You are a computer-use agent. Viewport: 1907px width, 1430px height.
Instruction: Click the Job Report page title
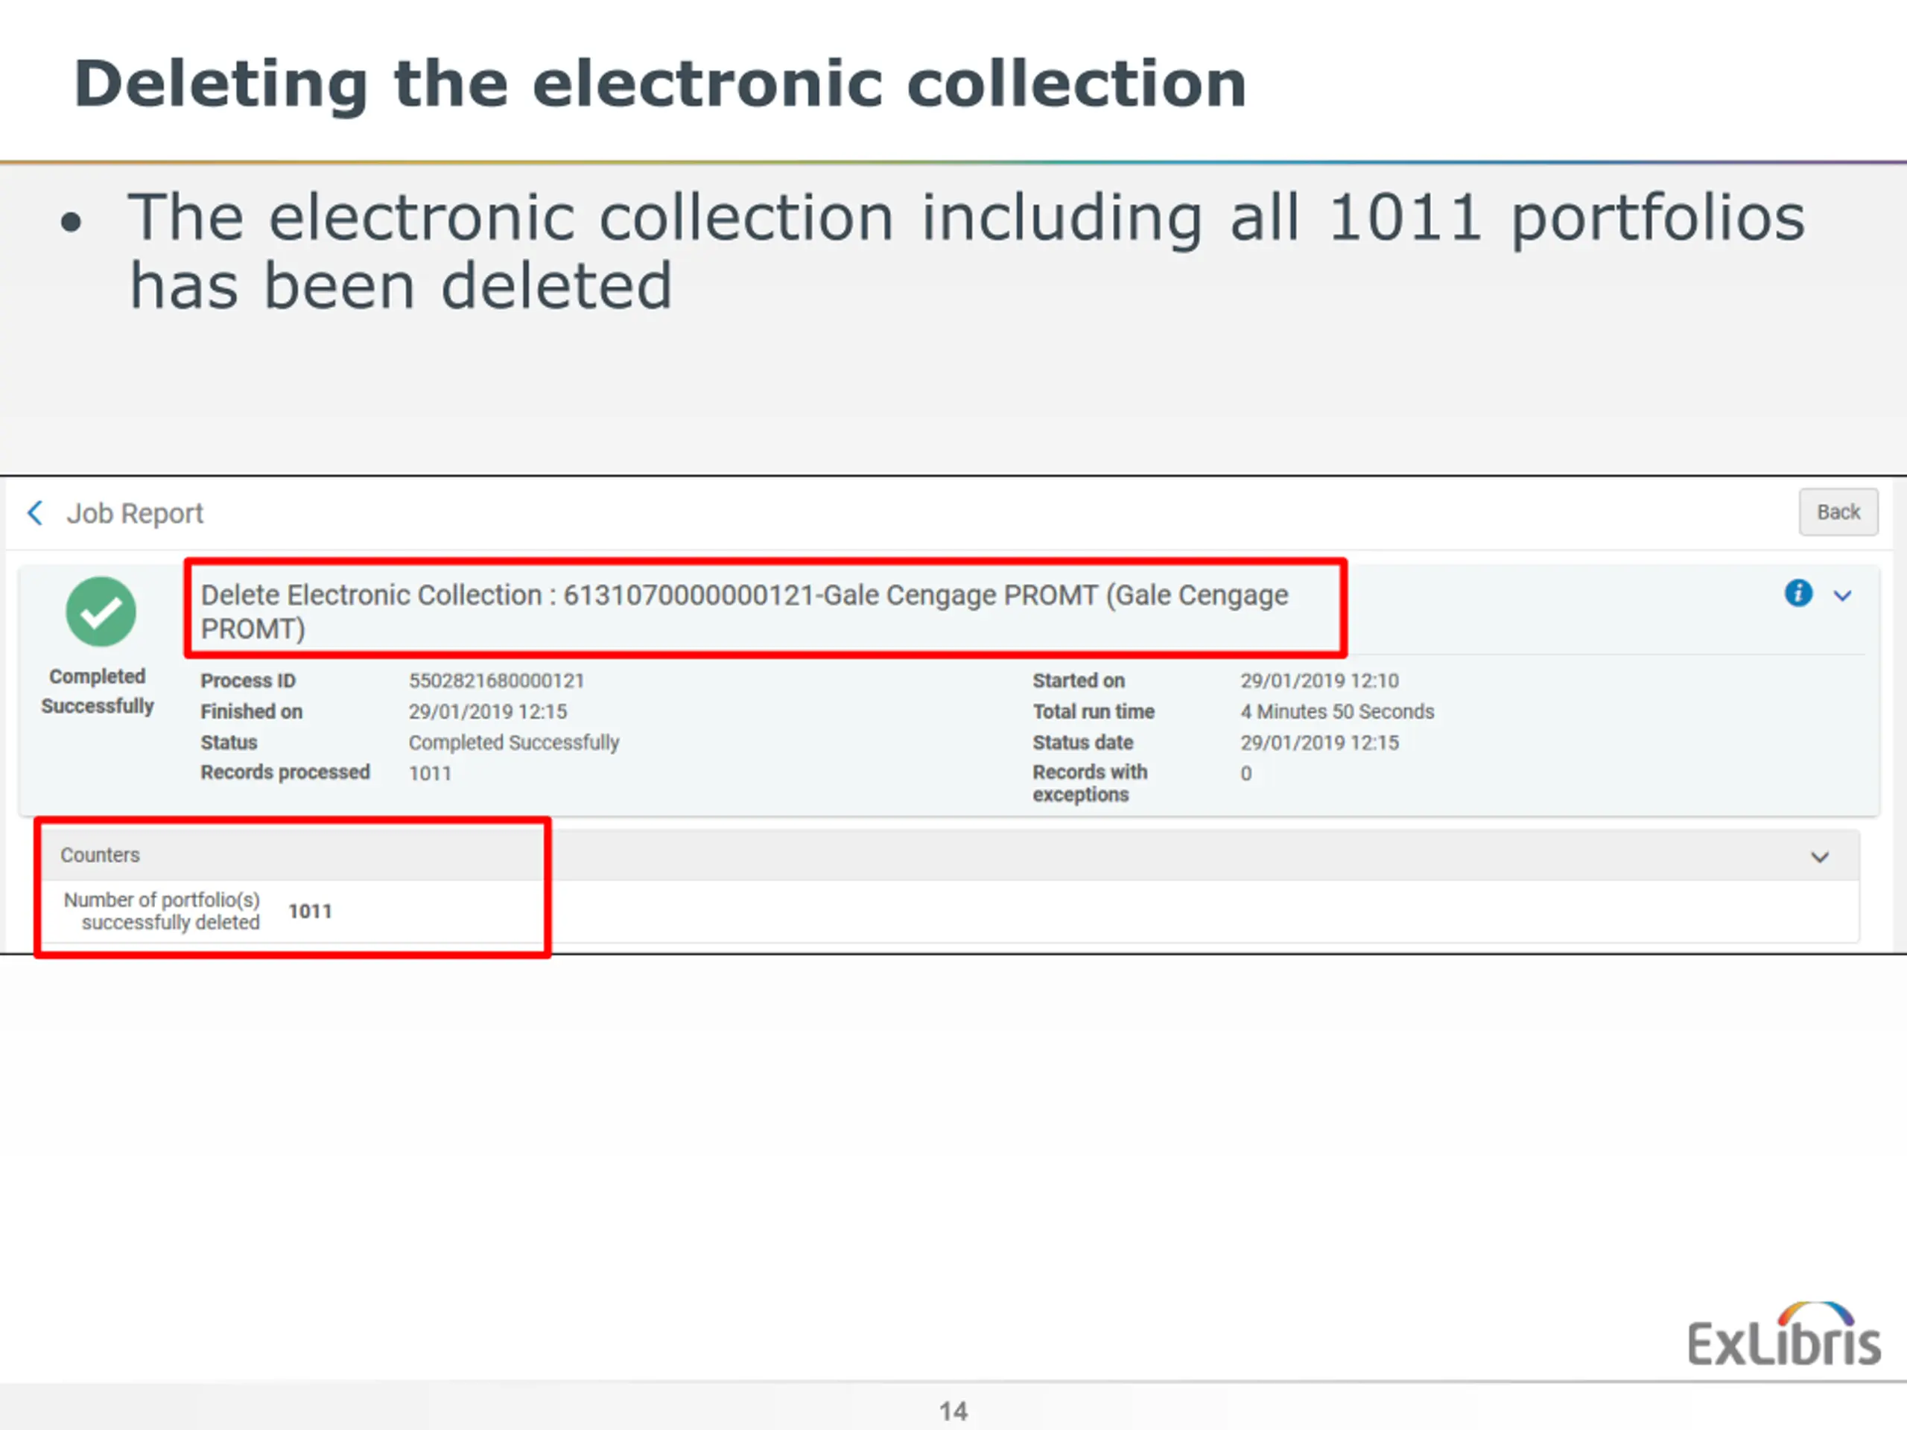pyautogui.click(x=136, y=514)
